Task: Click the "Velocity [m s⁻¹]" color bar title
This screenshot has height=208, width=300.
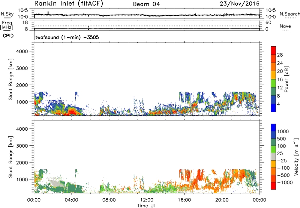Action: [296, 157]
